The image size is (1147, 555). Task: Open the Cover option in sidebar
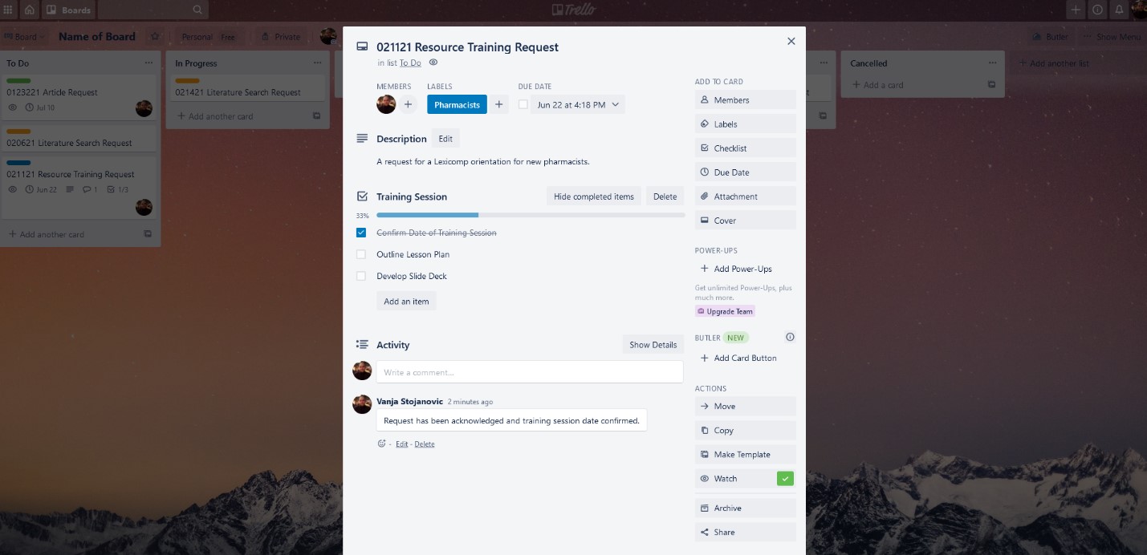(745, 221)
